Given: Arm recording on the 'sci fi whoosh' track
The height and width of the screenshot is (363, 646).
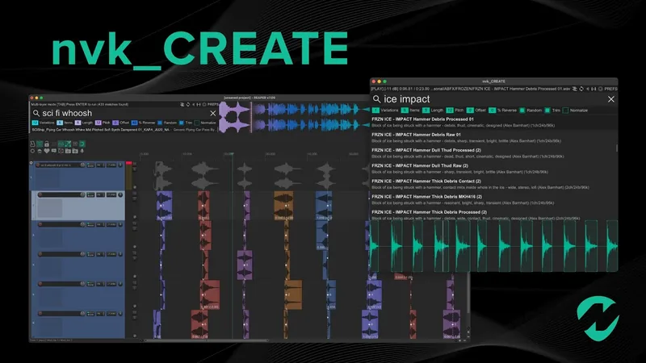Looking at the screenshot, I should (x=38, y=165).
